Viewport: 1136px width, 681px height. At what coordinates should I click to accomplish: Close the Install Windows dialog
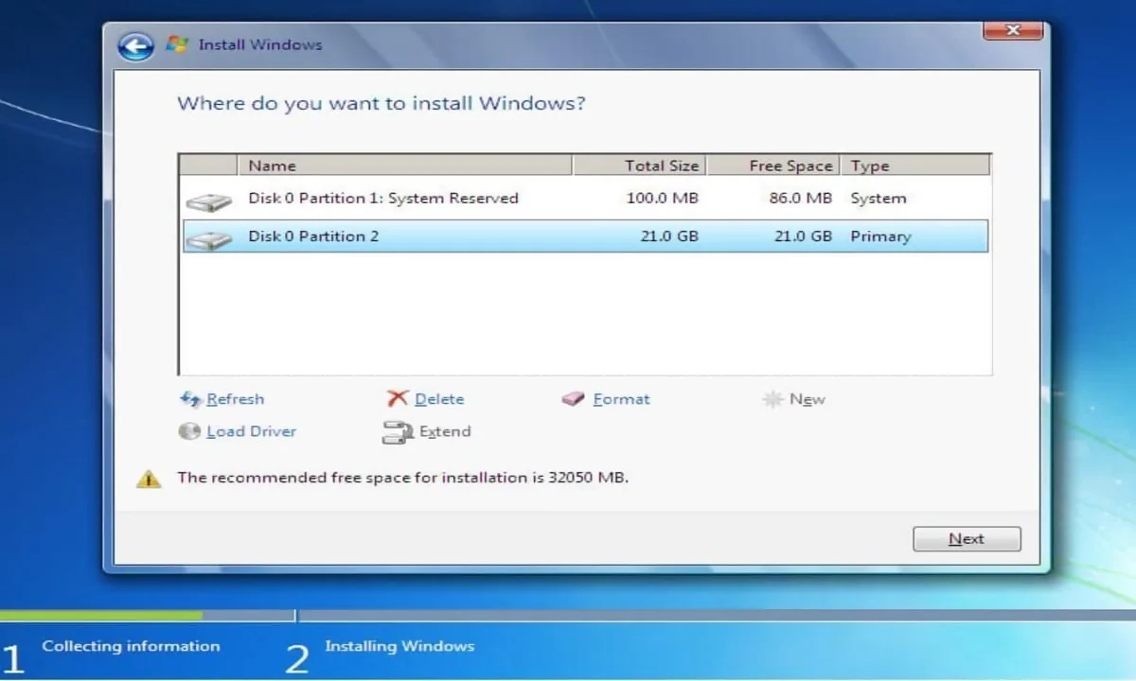click(x=1013, y=30)
